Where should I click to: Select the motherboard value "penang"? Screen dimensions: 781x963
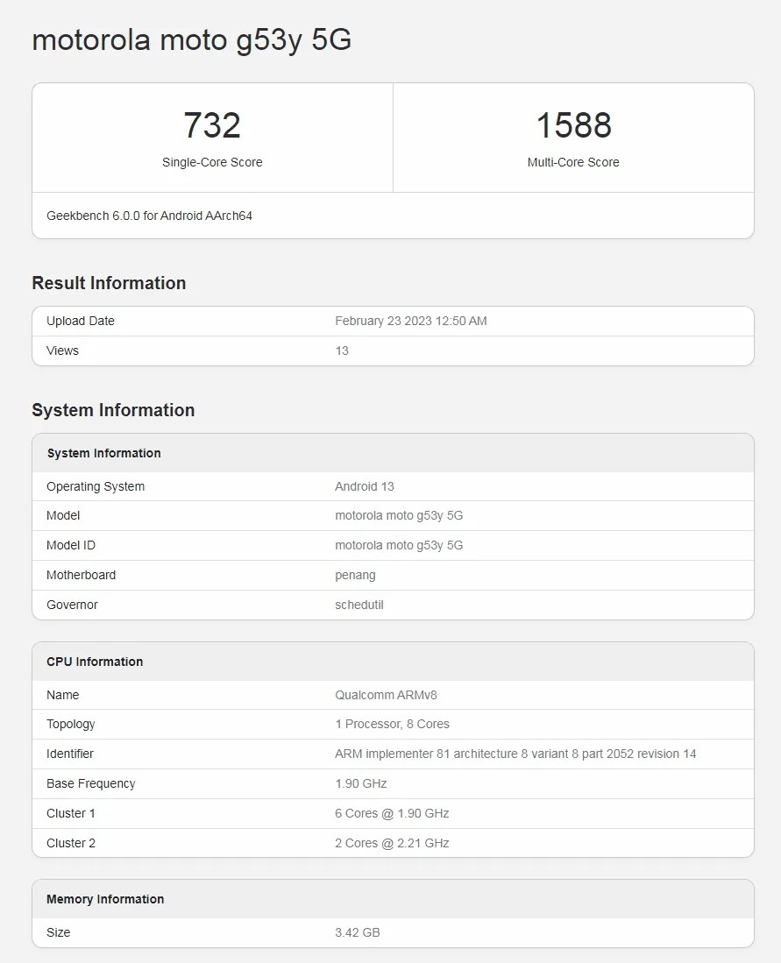point(355,576)
